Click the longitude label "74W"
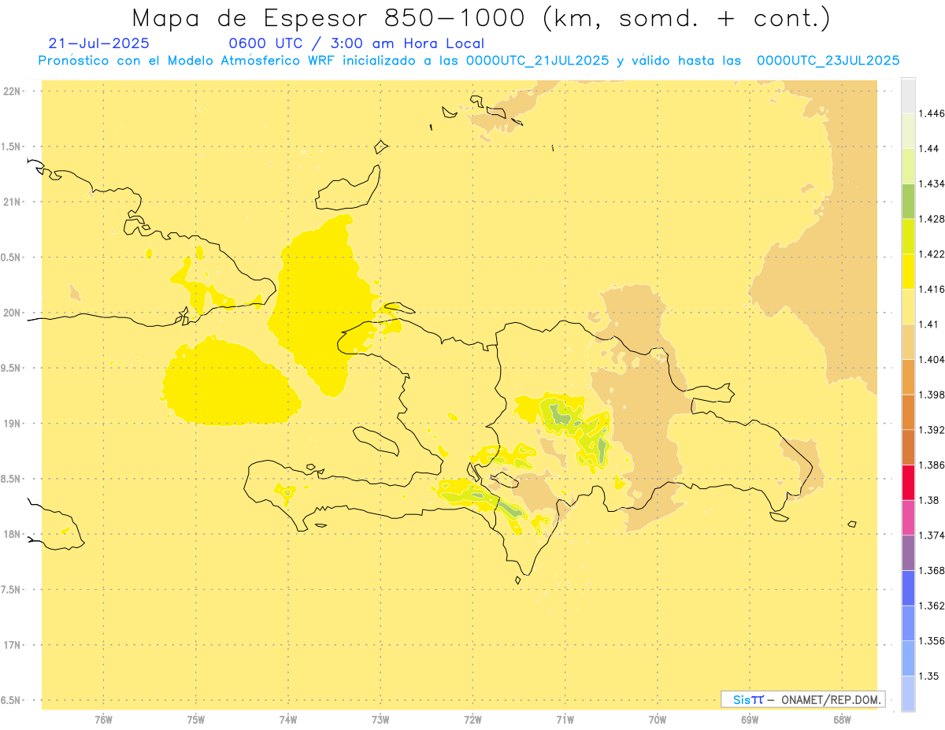 click(287, 718)
